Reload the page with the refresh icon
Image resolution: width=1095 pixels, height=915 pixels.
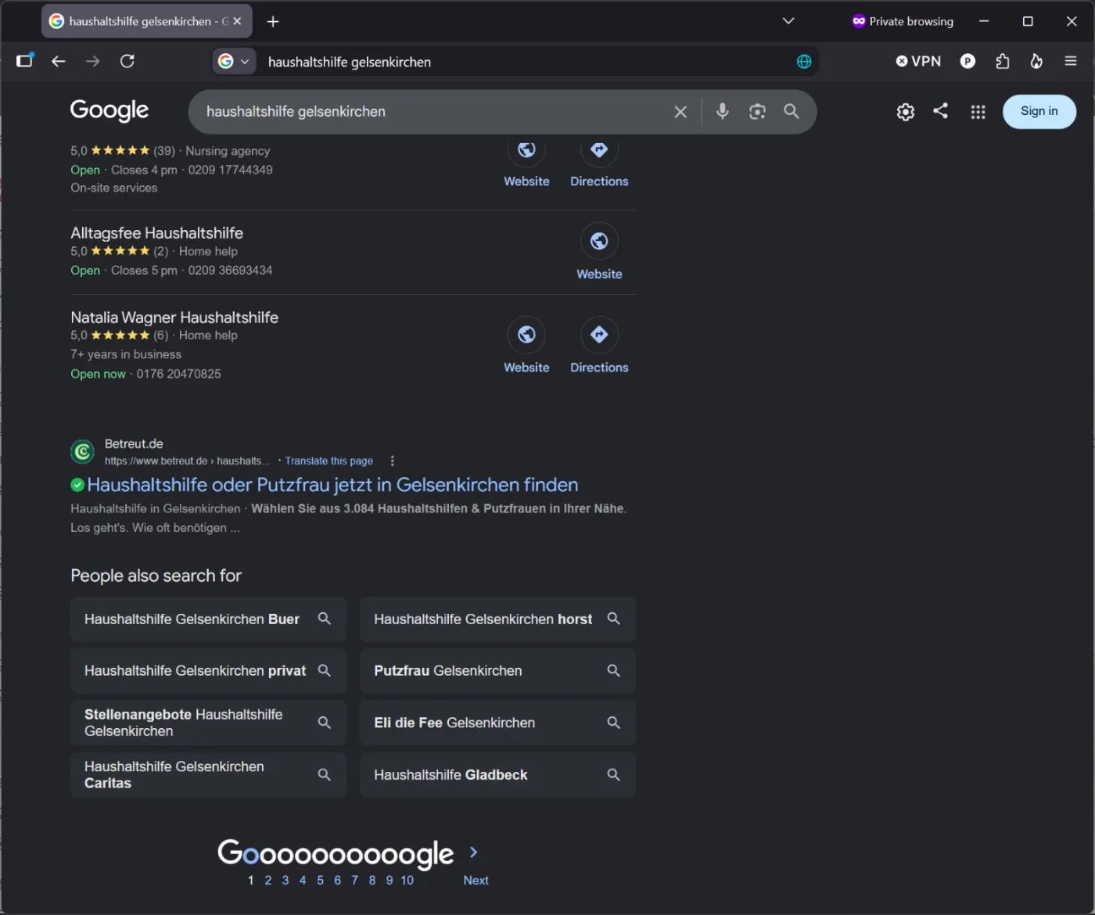pos(127,61)
